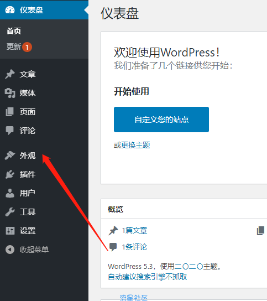Click the pages icon in 概览 panel
The image size is (267, 301).
click(x=260, y=231)
